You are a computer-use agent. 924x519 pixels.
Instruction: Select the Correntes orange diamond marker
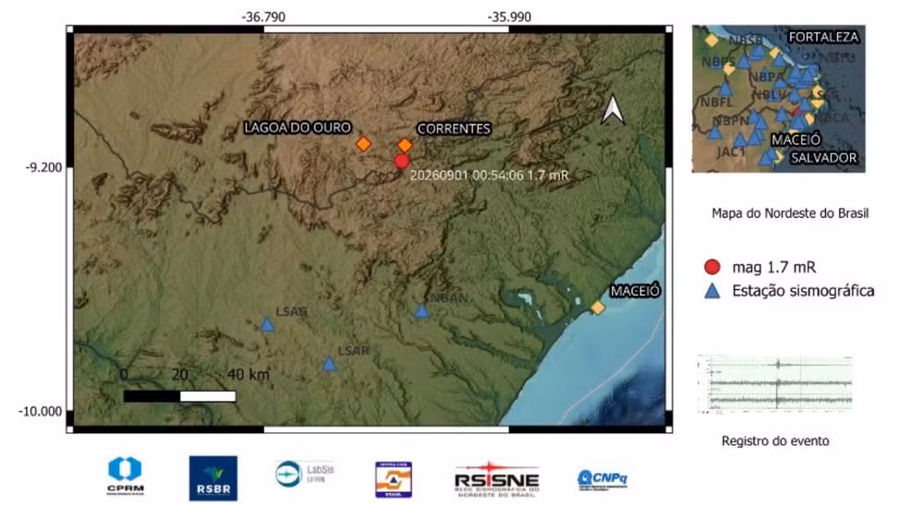click(405, 145)
